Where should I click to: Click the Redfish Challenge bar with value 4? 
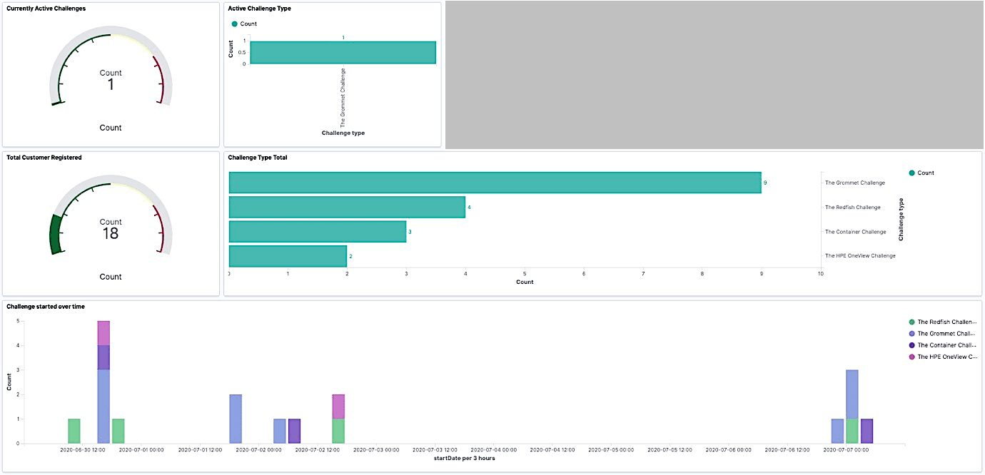347,207
